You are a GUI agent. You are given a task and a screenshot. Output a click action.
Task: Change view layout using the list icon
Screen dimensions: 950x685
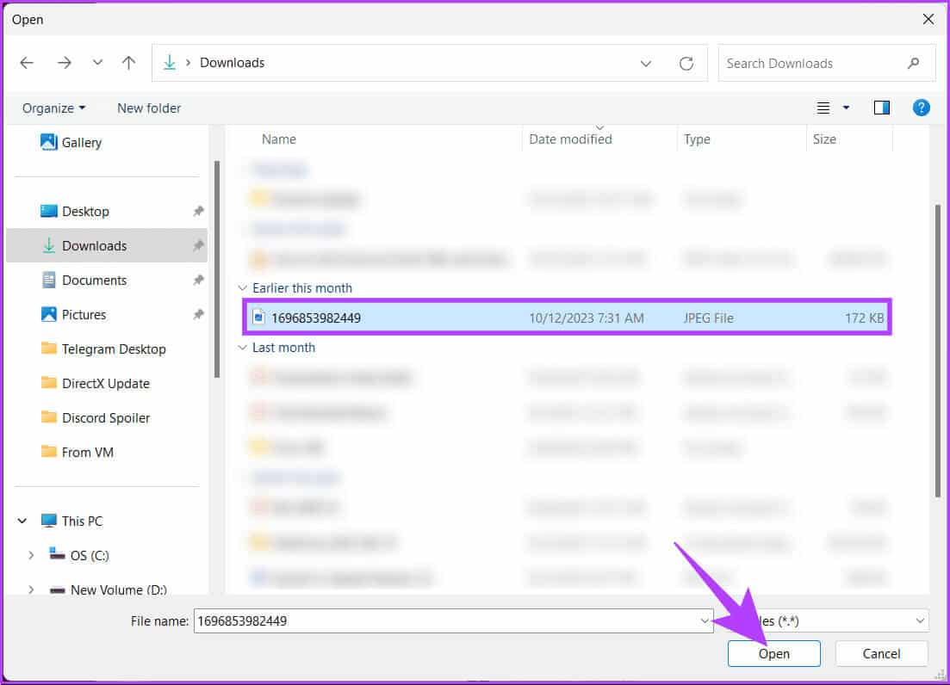[x=823, y=108]
